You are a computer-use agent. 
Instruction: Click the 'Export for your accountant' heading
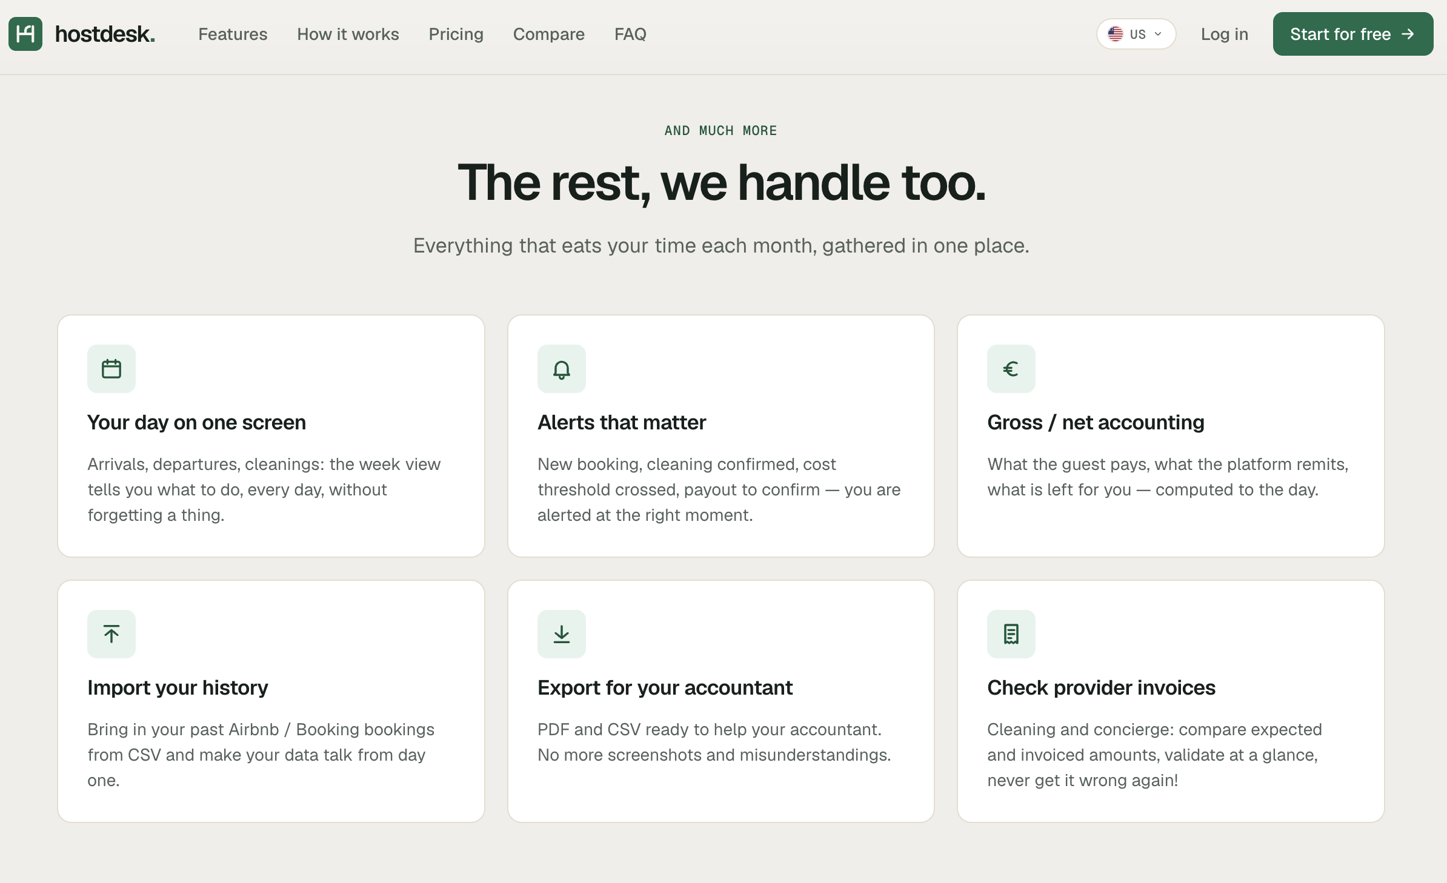click(665, 687)
